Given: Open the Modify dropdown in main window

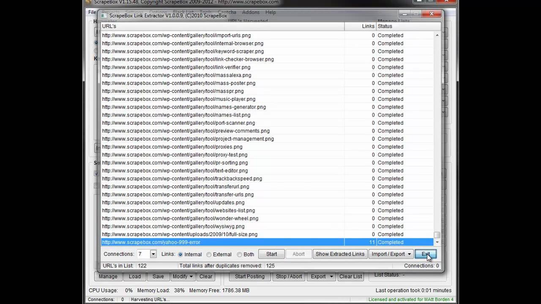Looking at the screenshot, I should pos(183,277).
